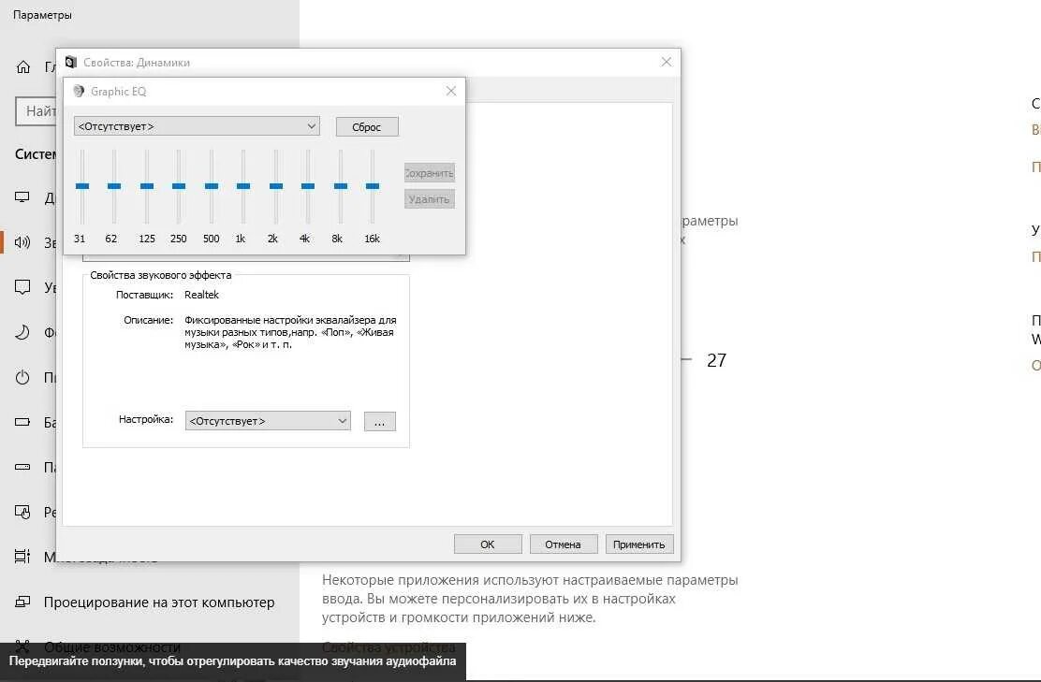This screenshot has height=682, width=1041.
Task: Open the Notifications icon in Settings sidebar
Action: tap(22, 287)
